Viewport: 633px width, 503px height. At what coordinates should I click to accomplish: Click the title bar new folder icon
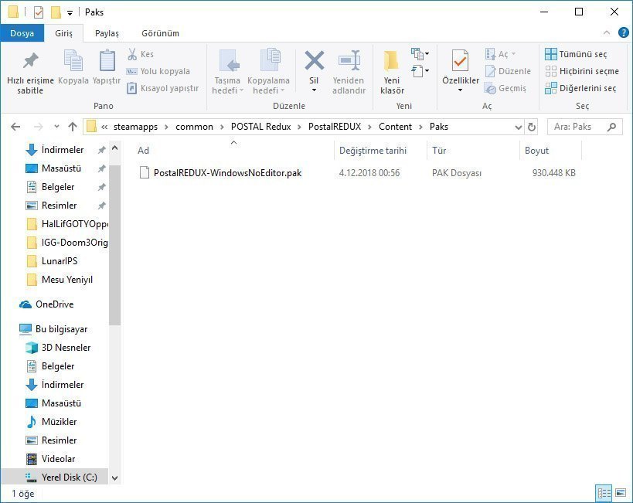pos(56,12)
